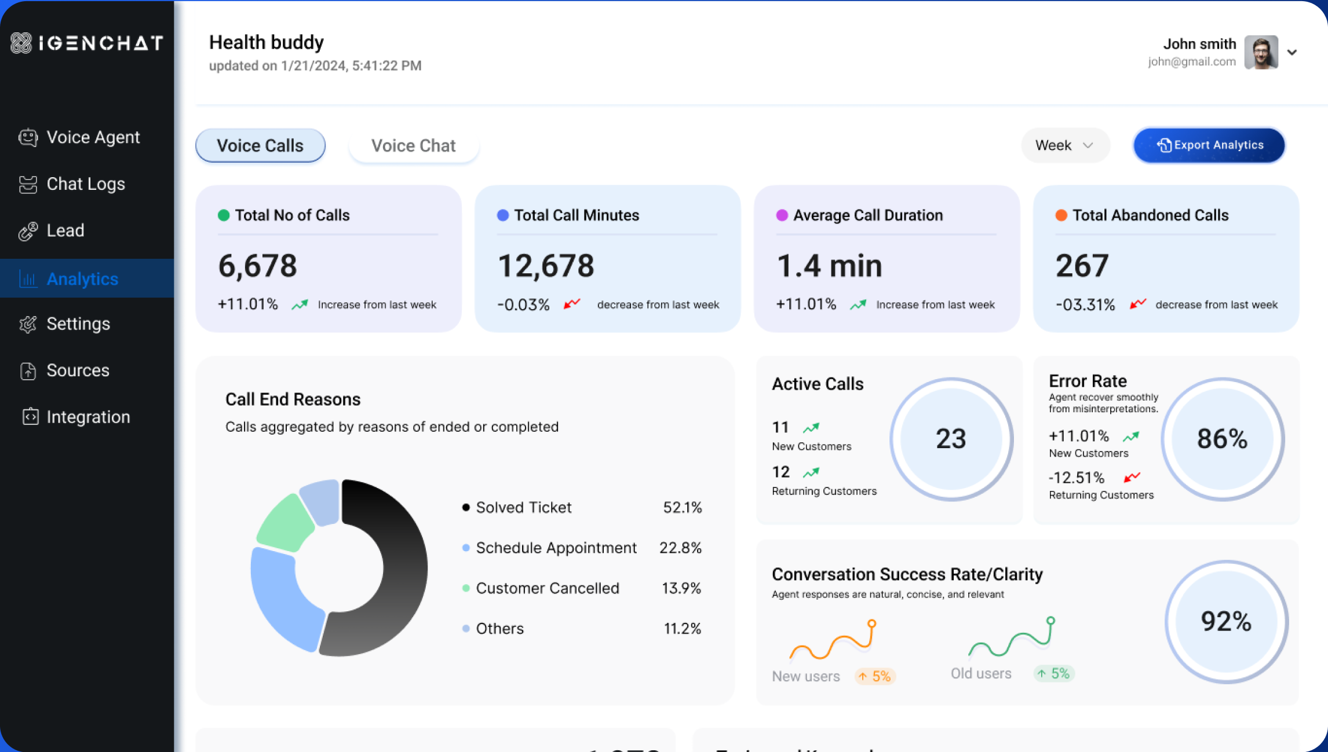Switch to the Voice Chat tab
This screenshot has height=752, width=1328.
pos(413,145)
